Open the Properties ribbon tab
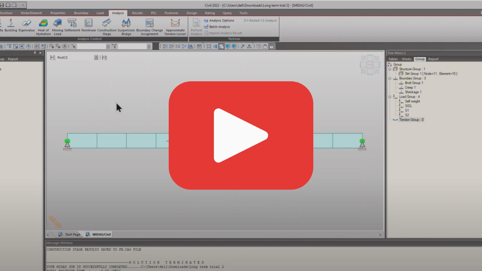The image size is (482, 271). 58,13
